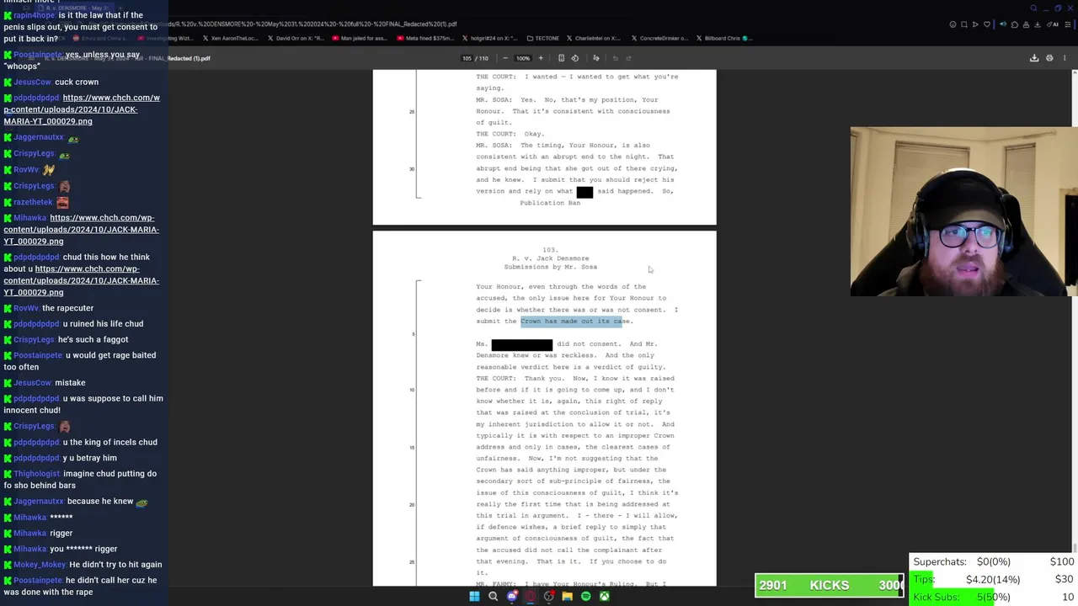Open Spotify from the taskbar
The width and height of the screenshot is (1078, 606).
pos(585,597)
